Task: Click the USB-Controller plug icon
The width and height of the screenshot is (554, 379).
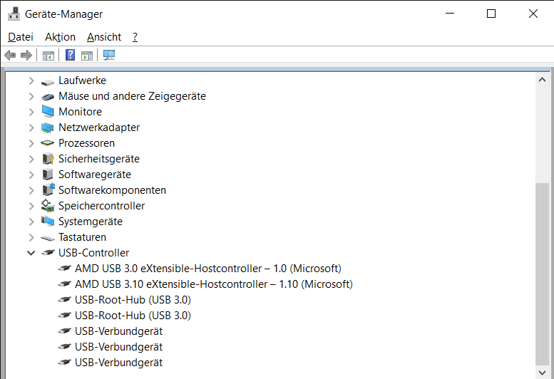Action: 48,252
